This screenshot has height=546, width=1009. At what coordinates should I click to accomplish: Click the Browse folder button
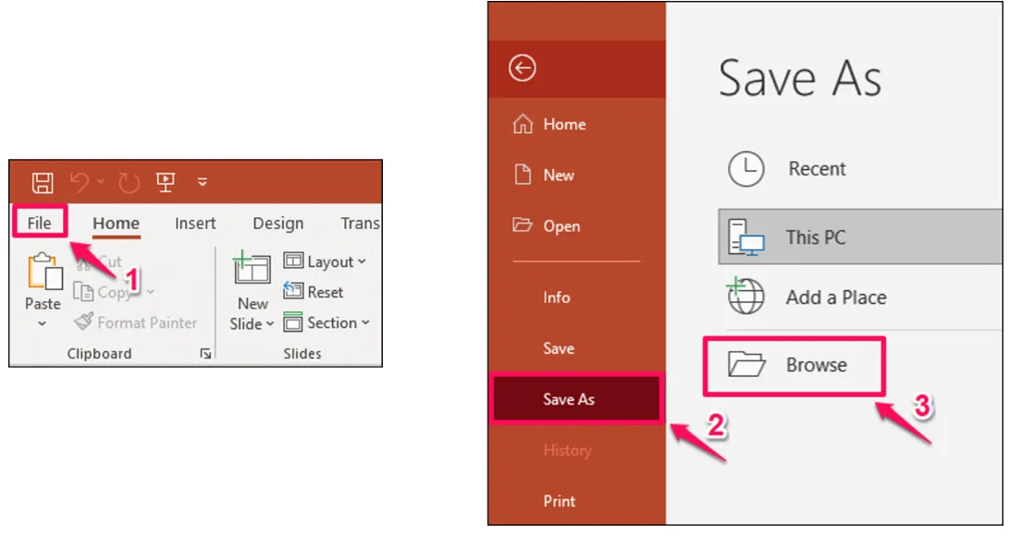coord(793,365)
